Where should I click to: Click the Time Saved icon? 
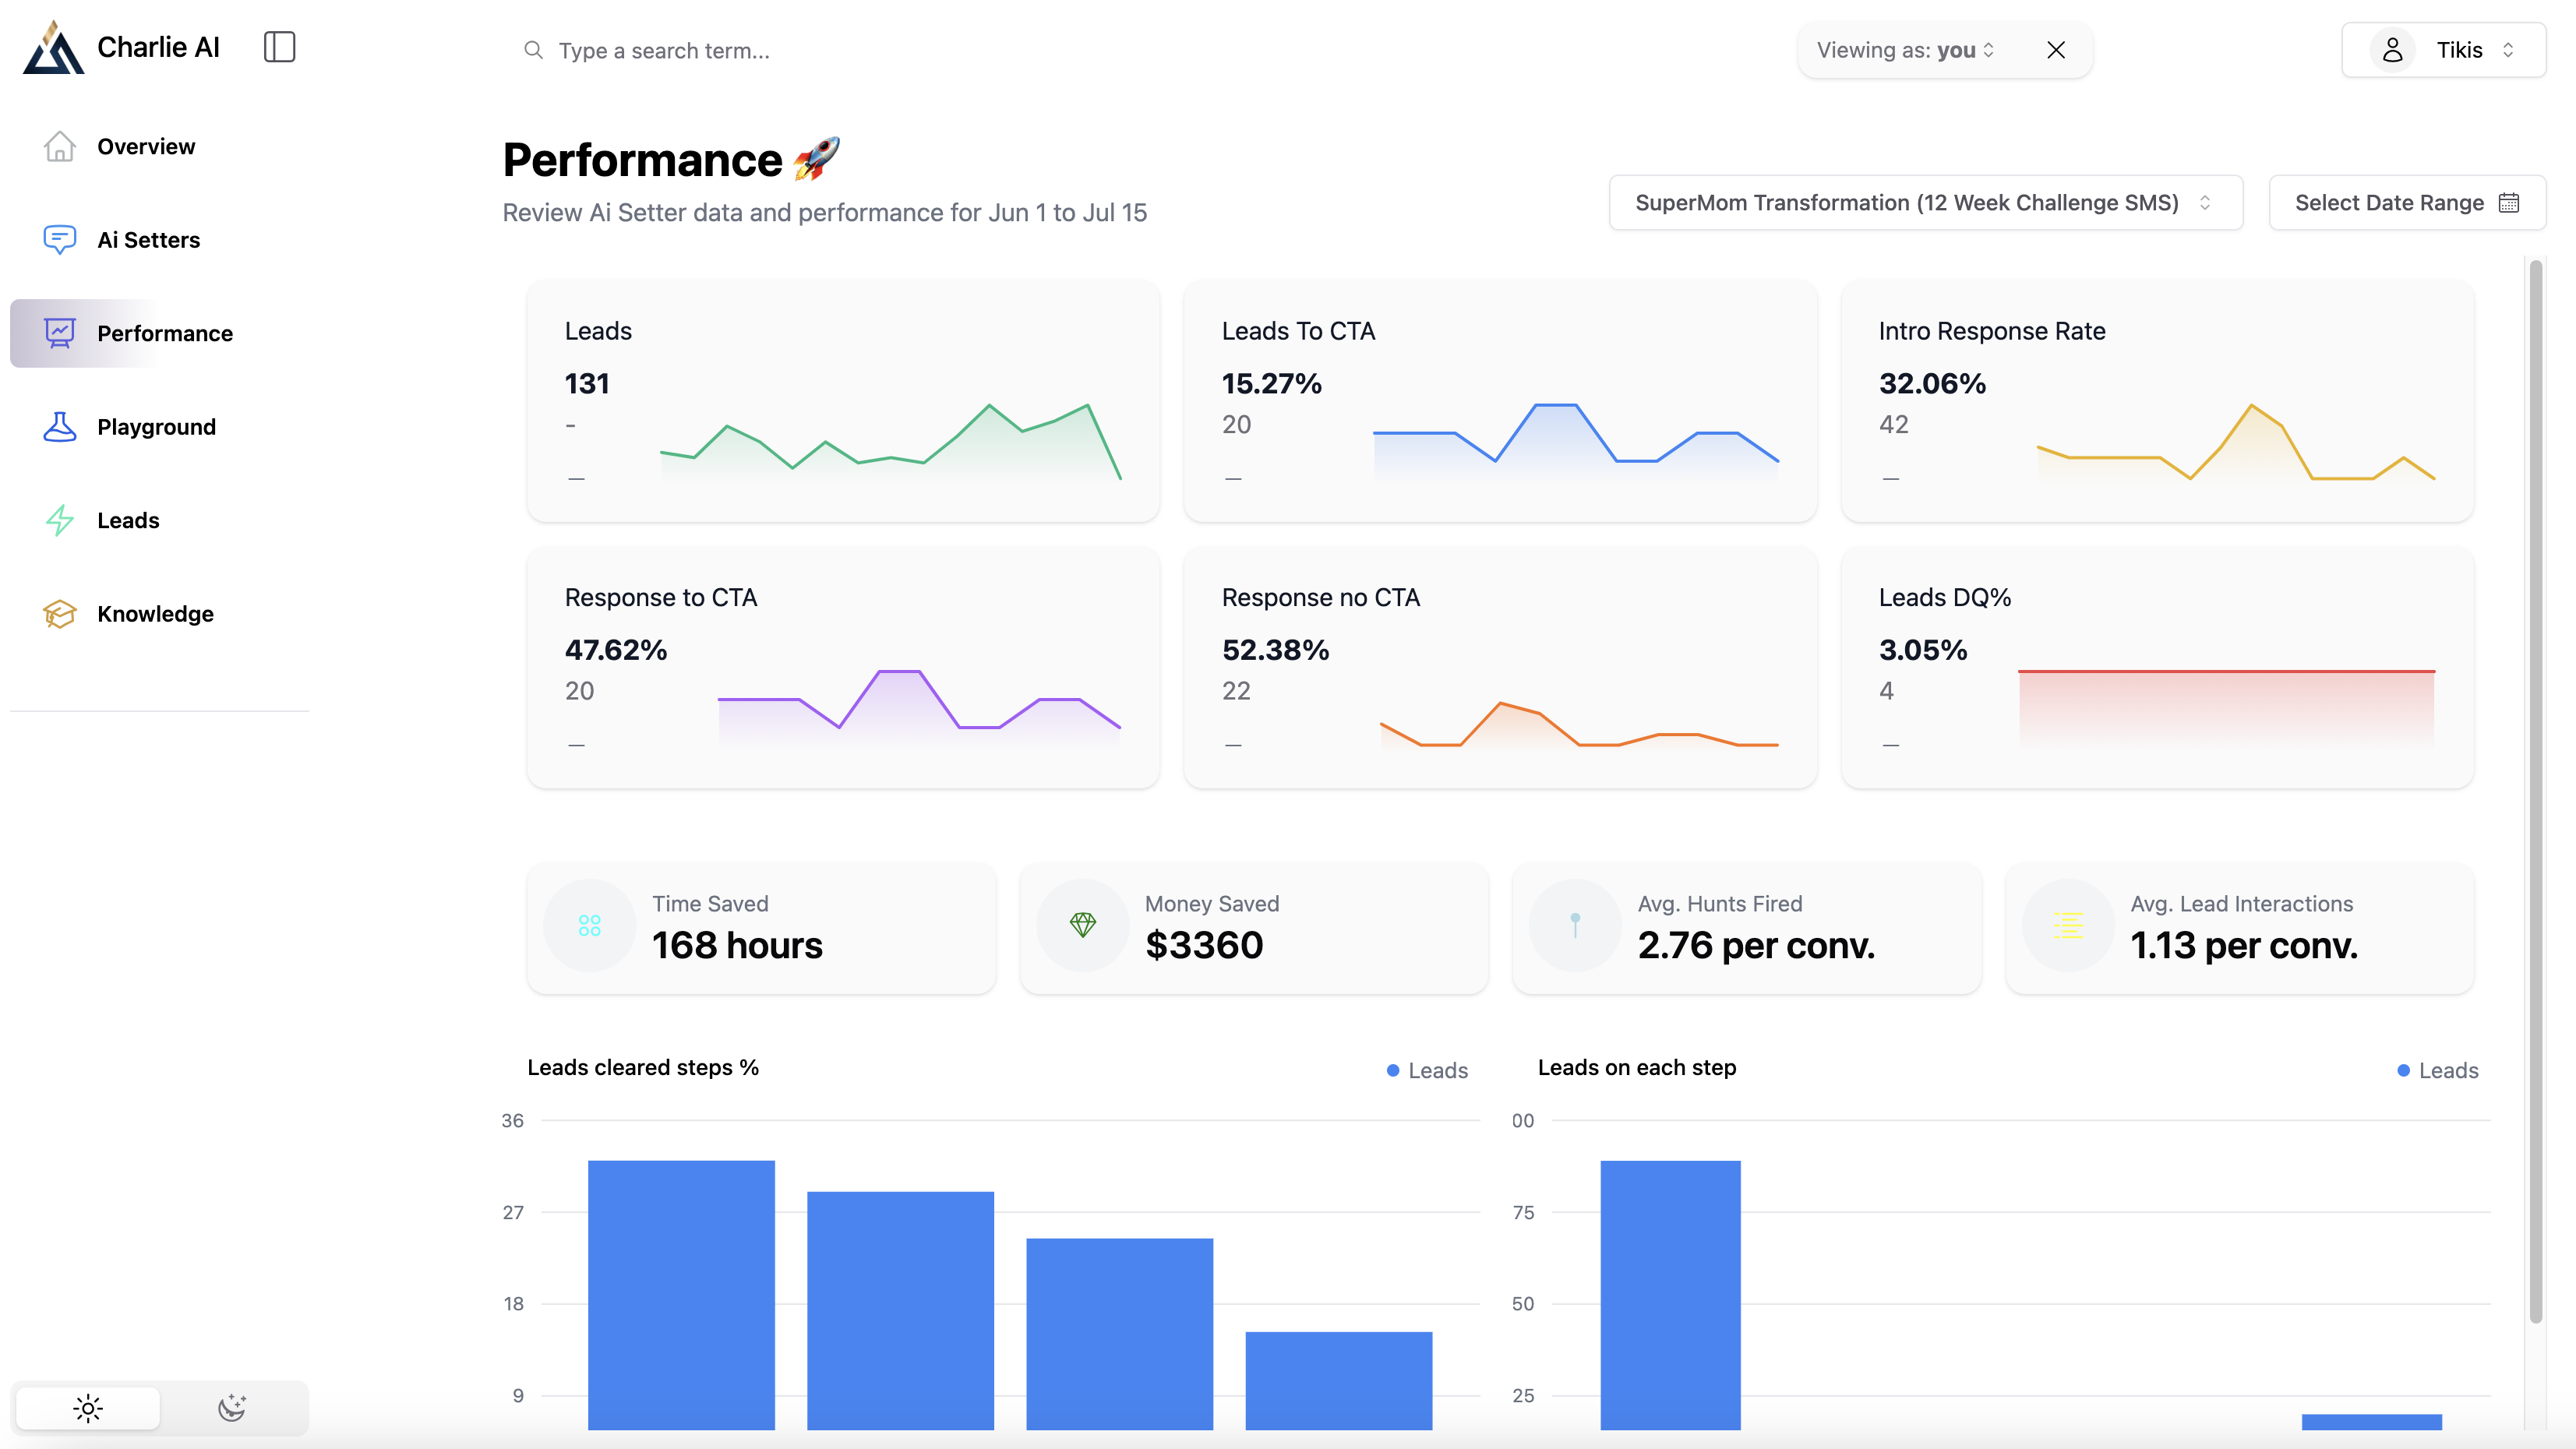[x=589, y=925]
